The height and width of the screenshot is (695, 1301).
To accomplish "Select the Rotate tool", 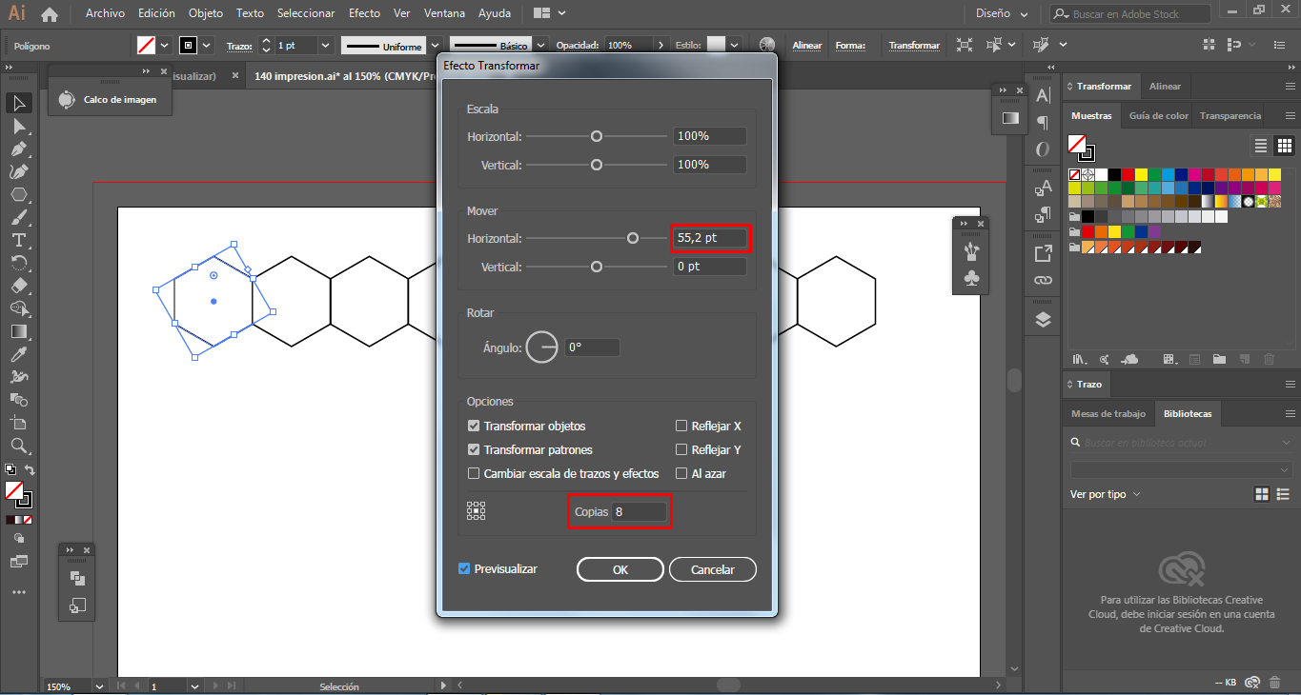I will (18, 263).
